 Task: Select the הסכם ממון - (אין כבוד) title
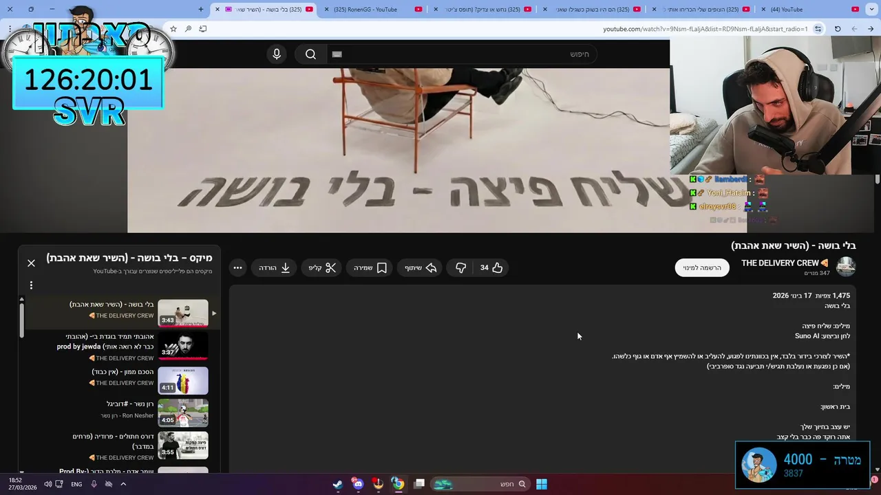[x=123, y=371]
